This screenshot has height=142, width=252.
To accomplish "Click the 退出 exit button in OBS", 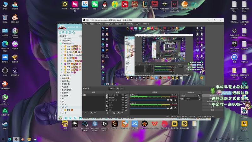I will pyautogui.click(x=213, y=110).
